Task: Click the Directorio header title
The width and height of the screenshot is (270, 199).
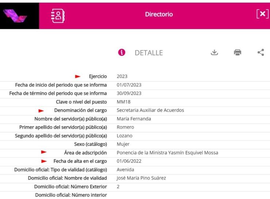Action: (159, 15)
